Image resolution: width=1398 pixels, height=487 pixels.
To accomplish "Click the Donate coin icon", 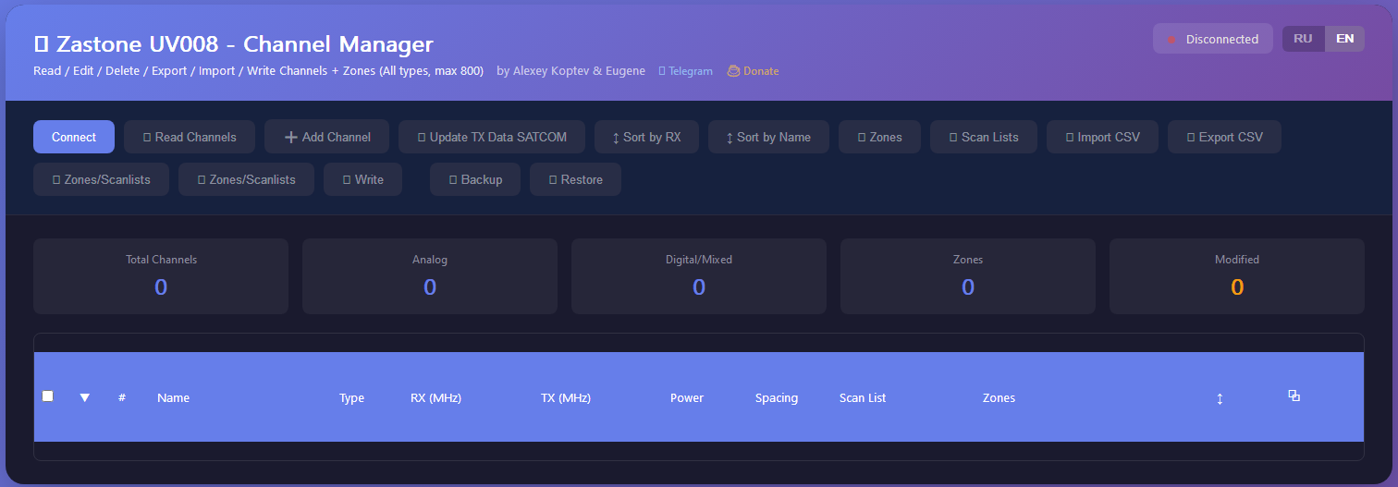I will (x=733, y=71).
